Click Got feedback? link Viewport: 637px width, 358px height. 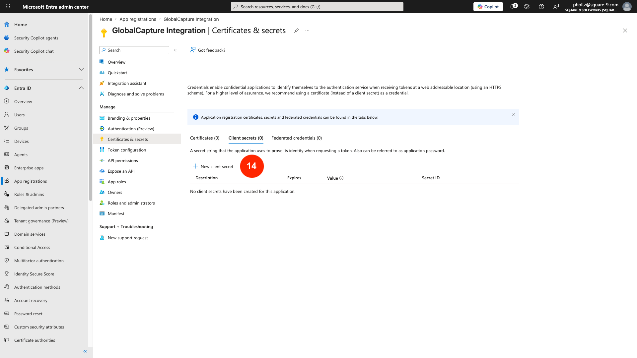coord(208,50)
